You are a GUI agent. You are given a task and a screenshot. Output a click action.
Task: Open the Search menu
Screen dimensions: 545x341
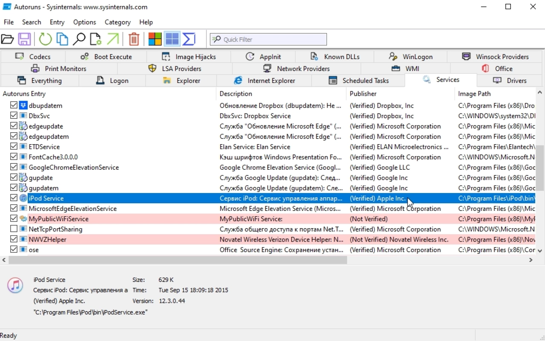click(32, 22)
